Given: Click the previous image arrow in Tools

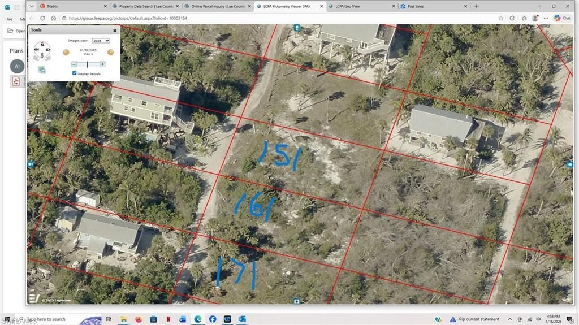Looking at the screenshot, I should point(66,53).
